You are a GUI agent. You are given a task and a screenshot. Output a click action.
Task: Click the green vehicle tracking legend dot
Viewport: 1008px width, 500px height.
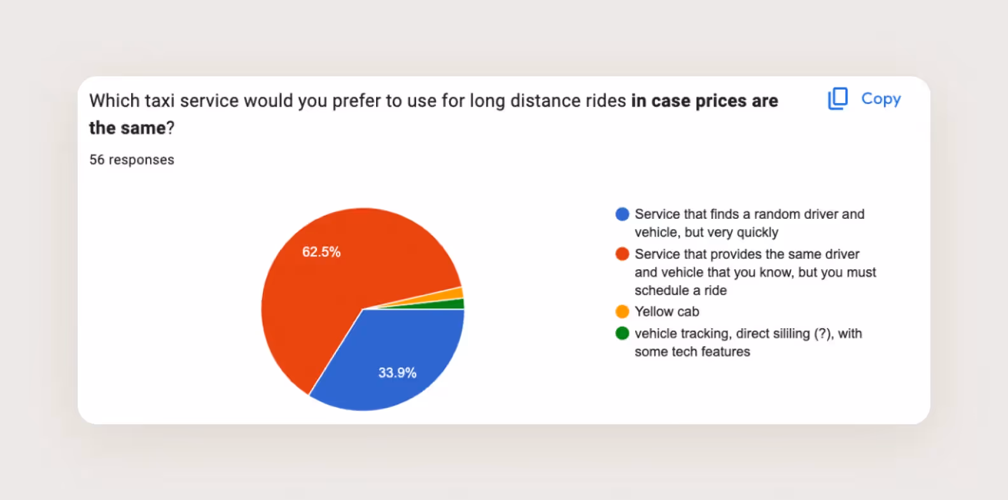coord(622,333)
